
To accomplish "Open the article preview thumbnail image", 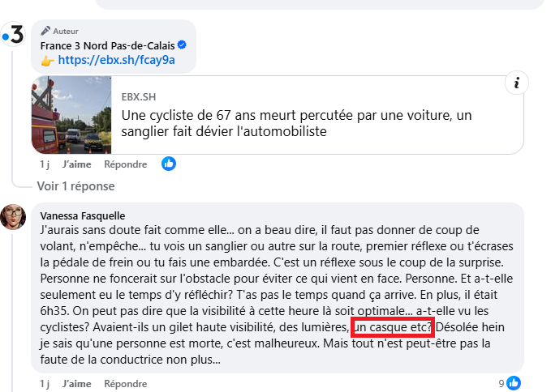I will click(71, 115).
